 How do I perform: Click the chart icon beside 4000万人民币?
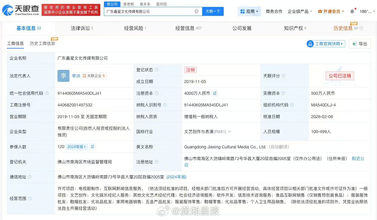point(215,93)
